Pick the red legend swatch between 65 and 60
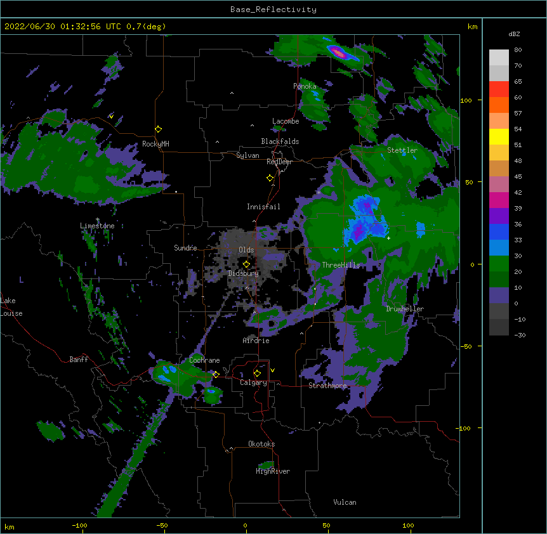The width and height of the screenshot is (547, 534). coord(499,89)
